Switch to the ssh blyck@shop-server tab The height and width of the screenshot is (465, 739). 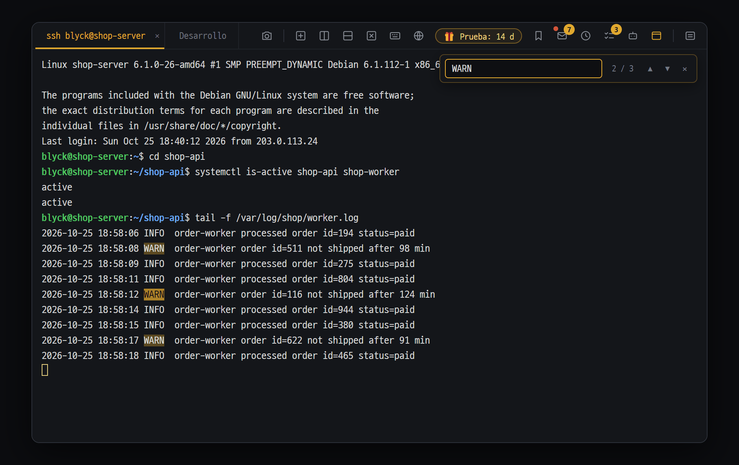pyautogui.click(x=96, y=36)
